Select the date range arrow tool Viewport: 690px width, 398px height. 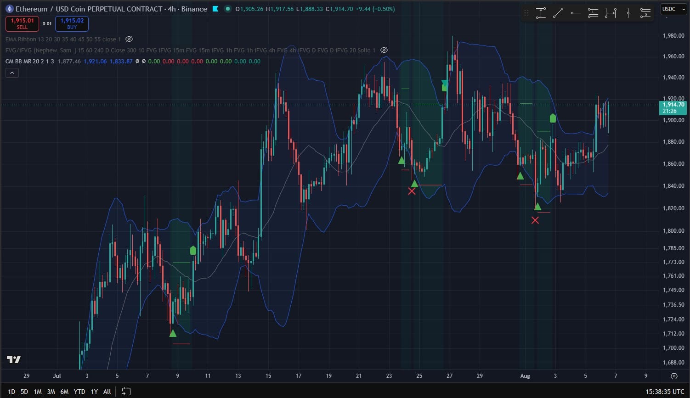click(x=611, y=13)
